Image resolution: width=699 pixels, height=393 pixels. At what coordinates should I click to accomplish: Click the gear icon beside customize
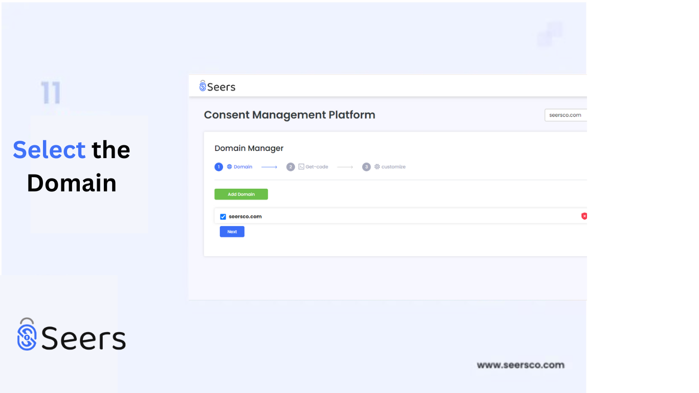pyautogui.click(x=377, y=167)
